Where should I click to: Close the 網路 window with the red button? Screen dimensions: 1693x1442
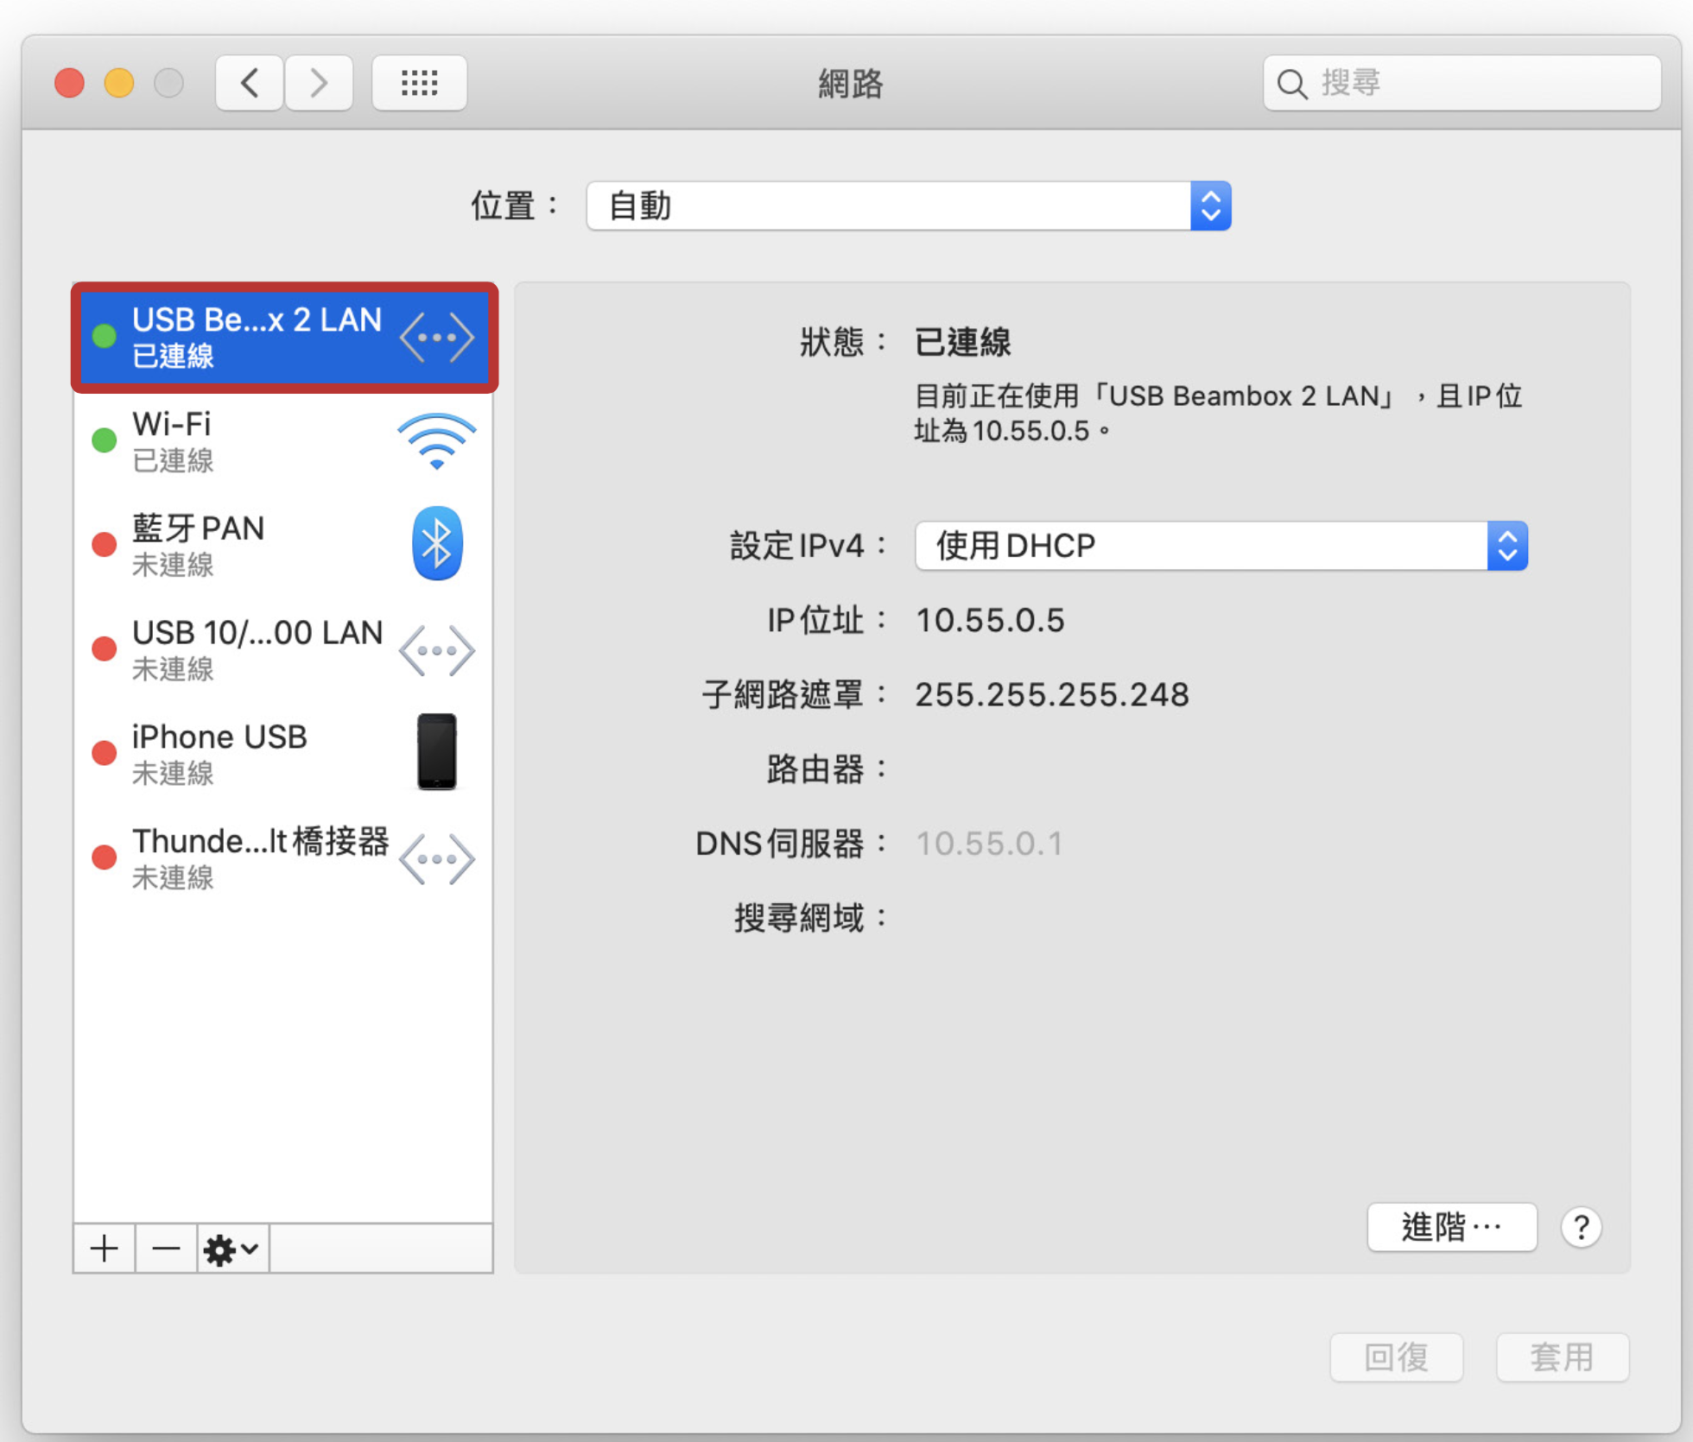(70, 83)
